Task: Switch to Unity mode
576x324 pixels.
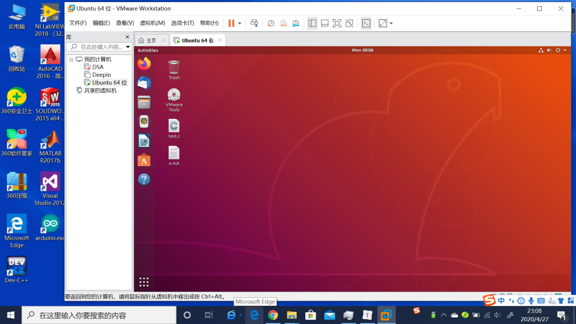Action: 349,23
